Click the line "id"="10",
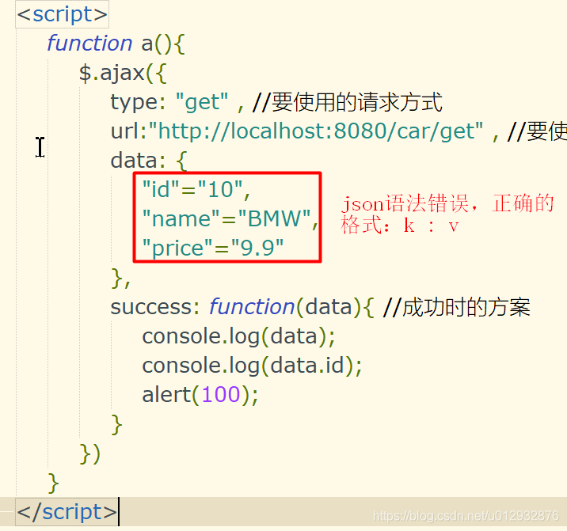The height and width of the screenshot is (531, 567). tap(196, 189)
